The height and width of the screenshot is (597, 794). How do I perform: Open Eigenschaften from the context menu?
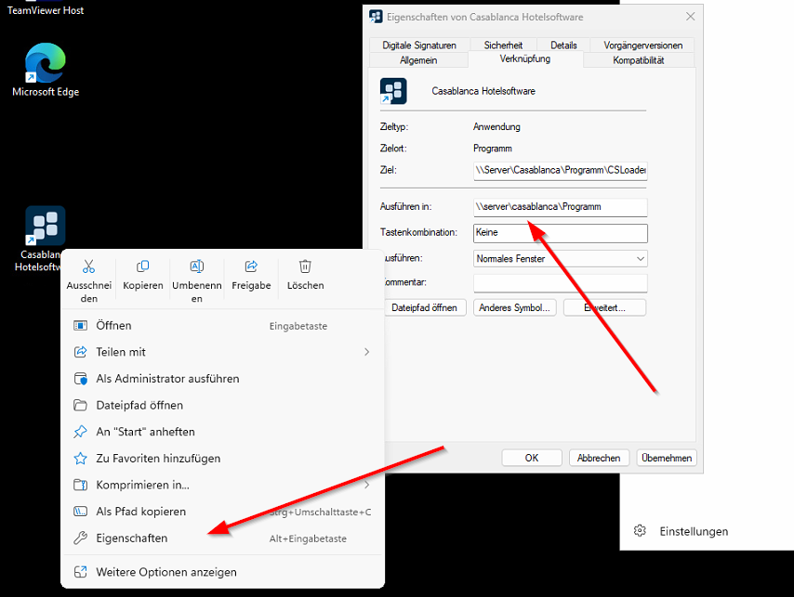point(223,538)
